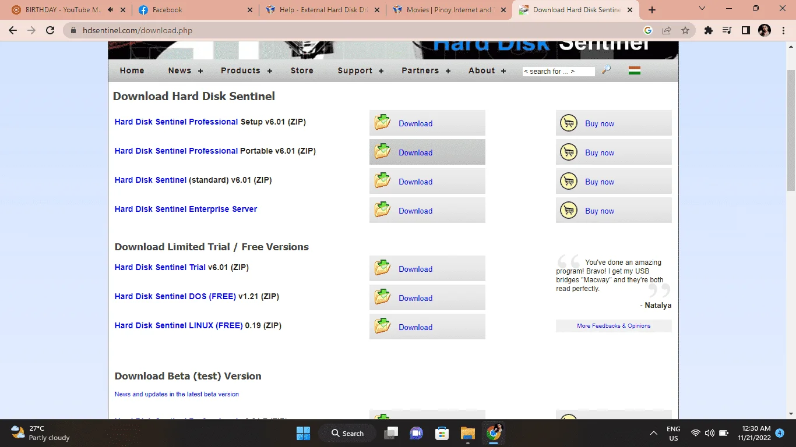
Task: Click the share page icon in address bar
Action: pyautogui.click(x=667, y=30)
